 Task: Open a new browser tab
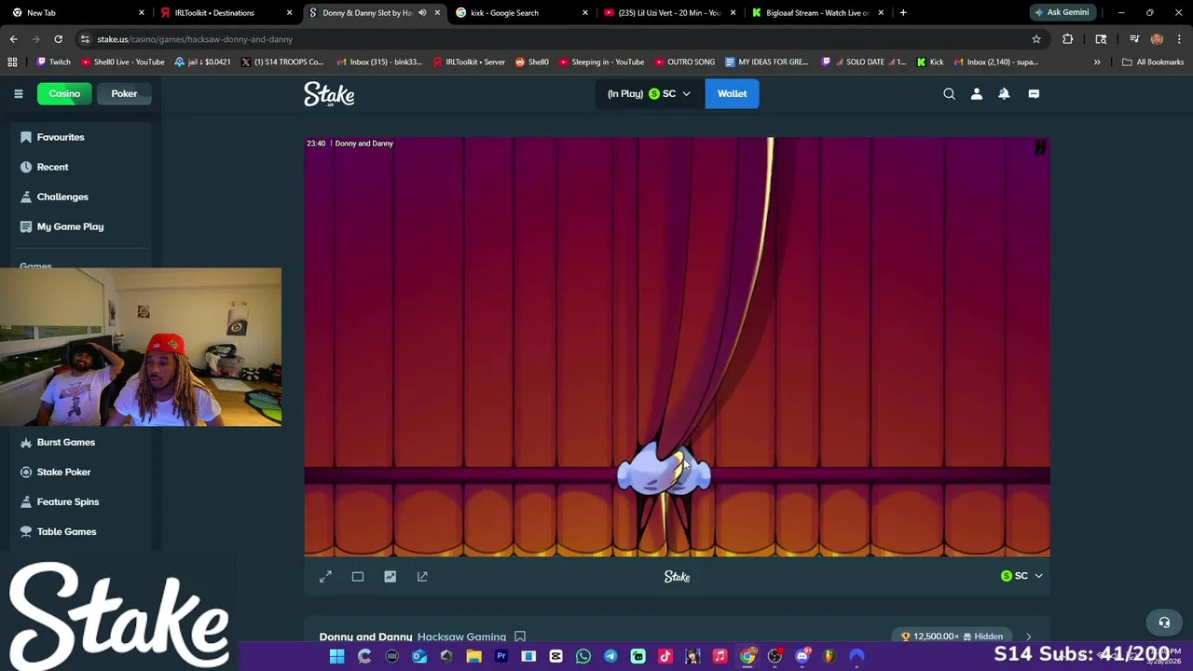pos(903,13)
